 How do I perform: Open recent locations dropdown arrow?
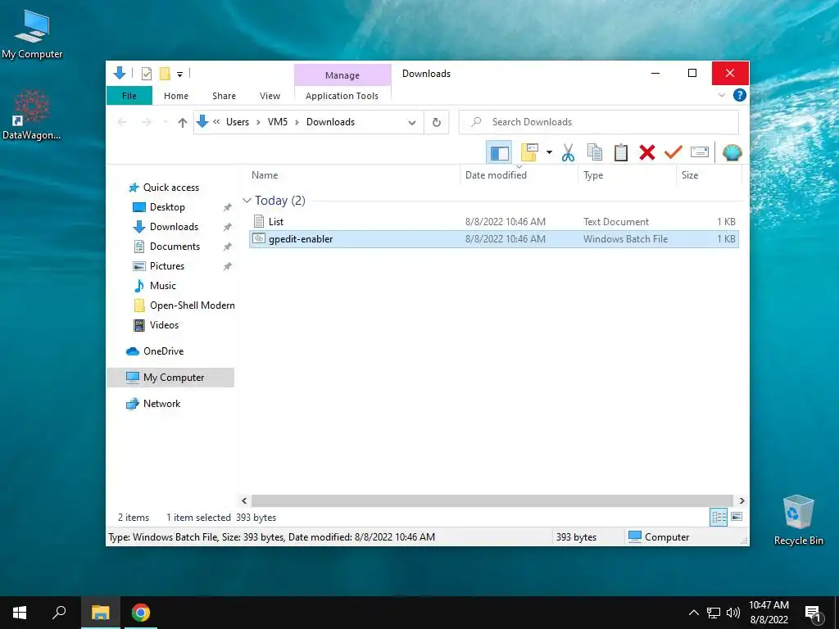point(166,123)
